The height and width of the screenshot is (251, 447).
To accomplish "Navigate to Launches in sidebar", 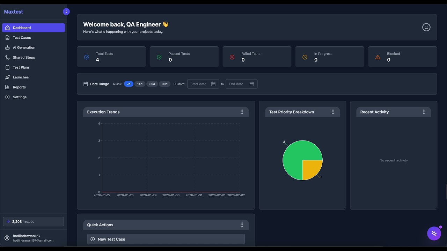I will [x=34, y=77].
